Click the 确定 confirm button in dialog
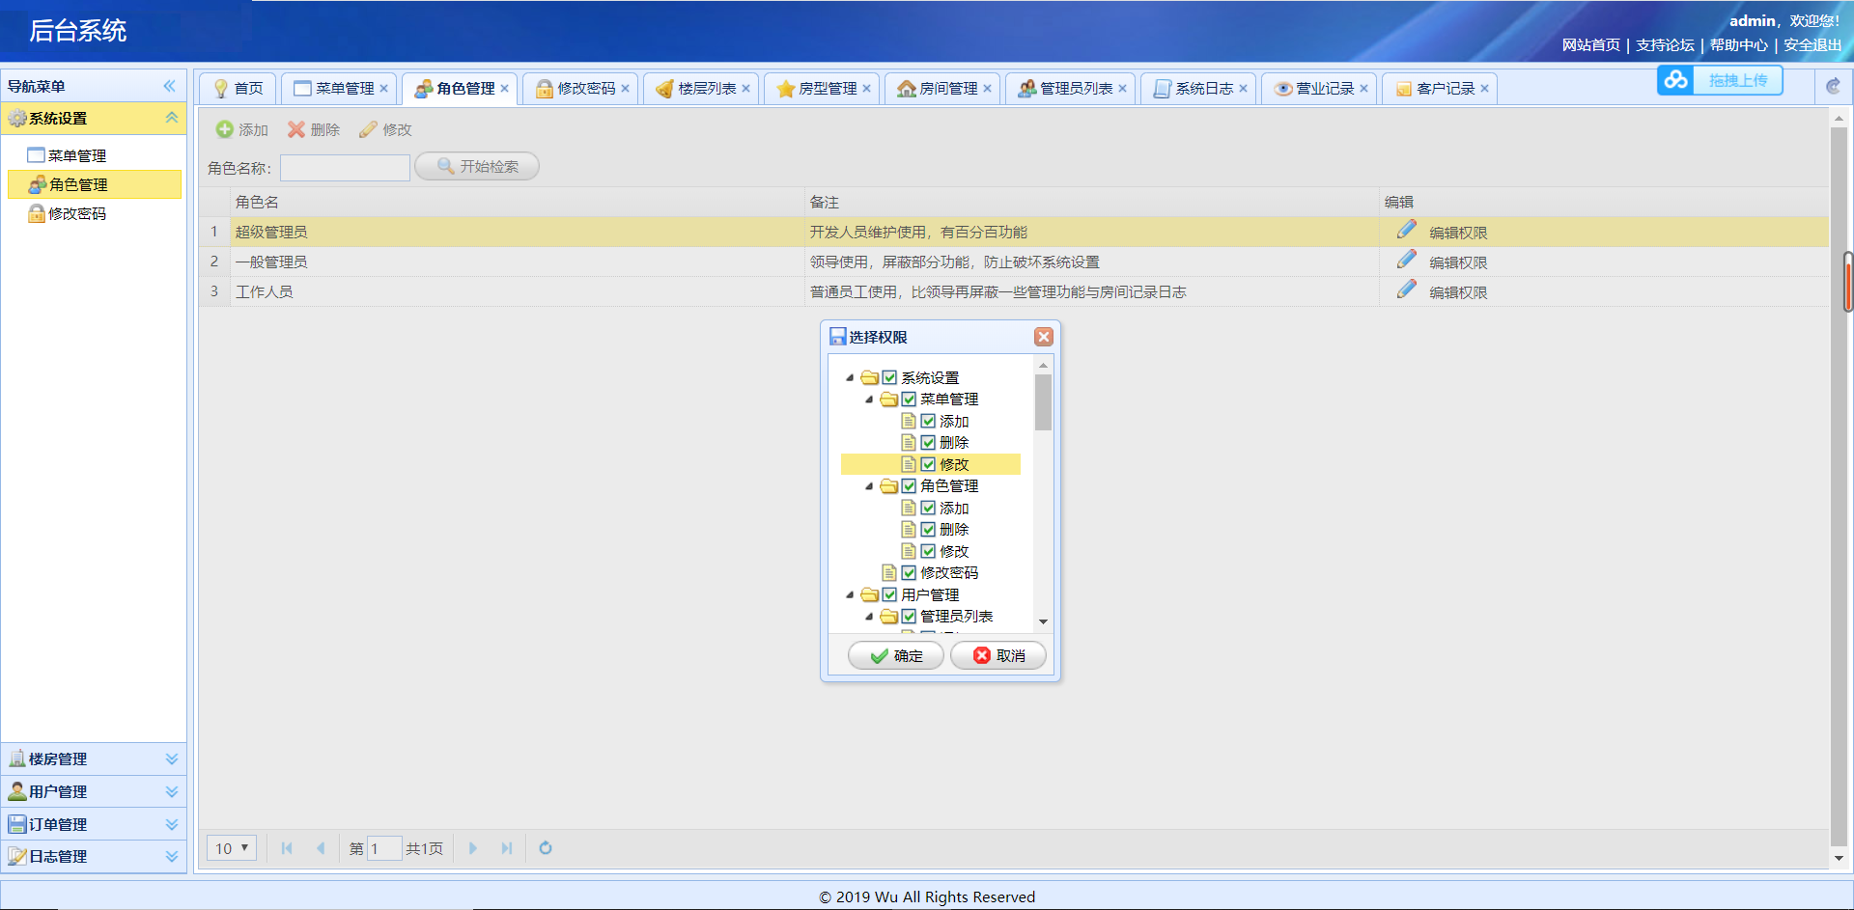The width and height of the screenshot is (1854, 910). coord(895,655)
